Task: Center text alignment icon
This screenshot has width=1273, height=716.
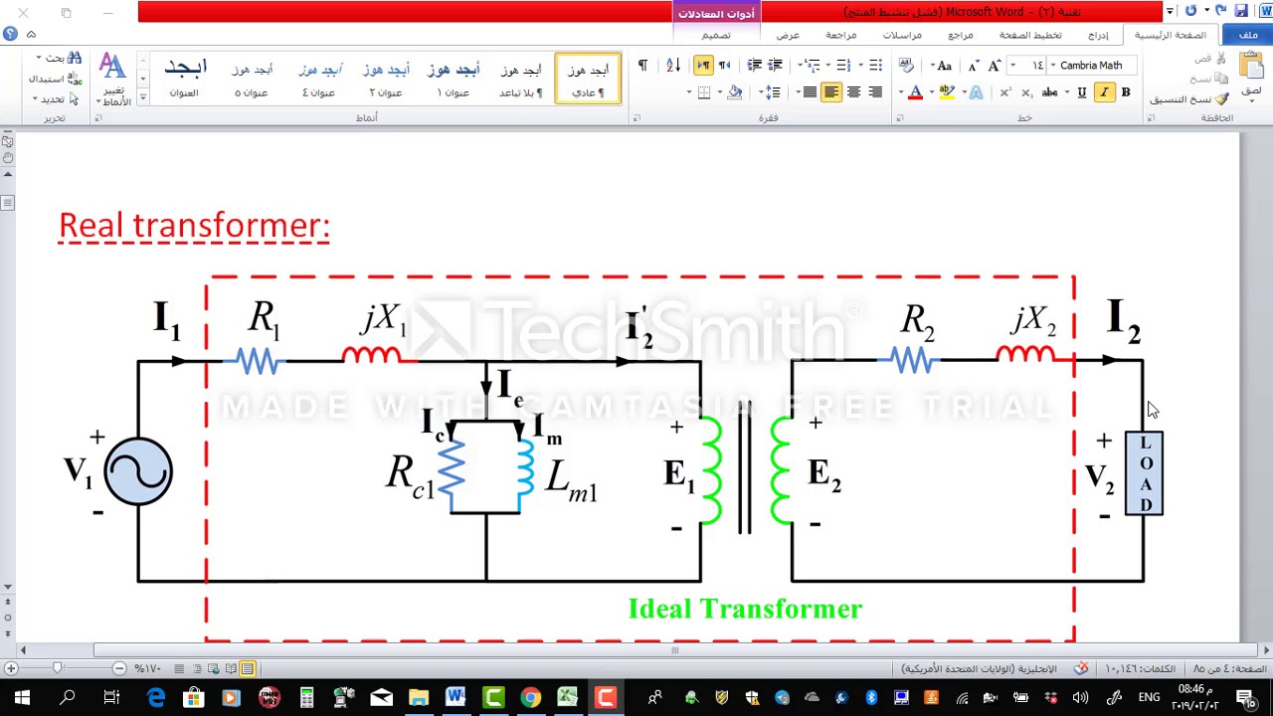Action: (853, 92)
